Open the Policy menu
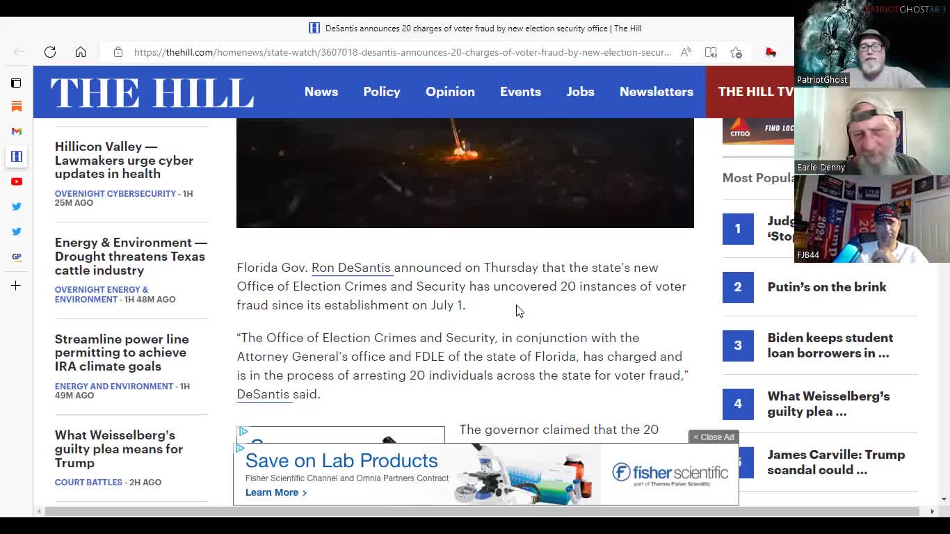The height and width of the screenshot is (534, 950). [382, 92]
